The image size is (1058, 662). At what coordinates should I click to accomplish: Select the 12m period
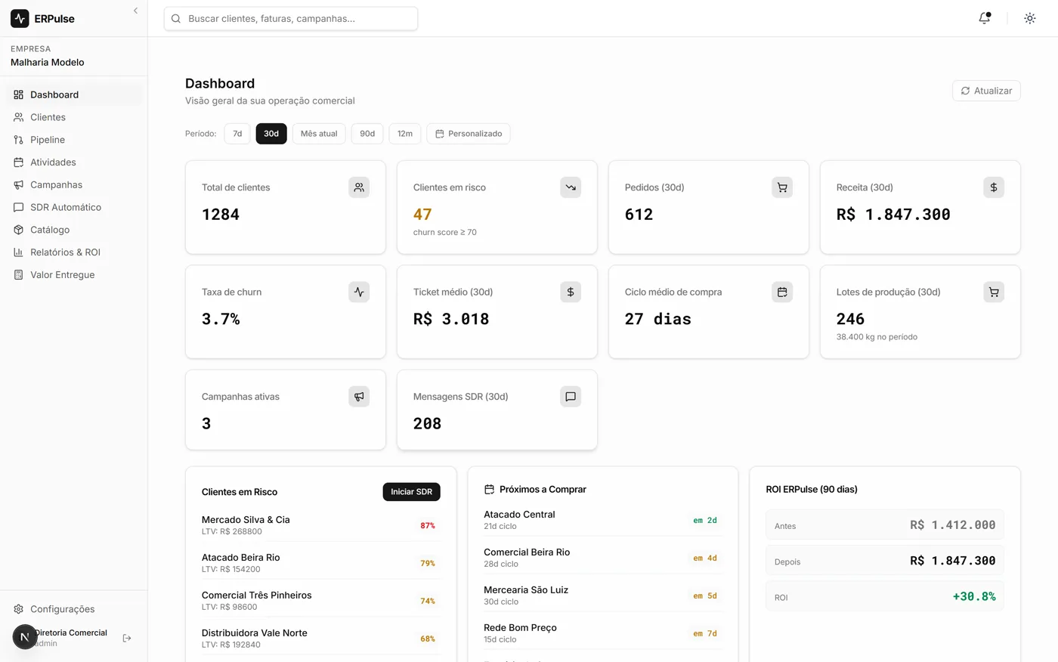[405, 134]
